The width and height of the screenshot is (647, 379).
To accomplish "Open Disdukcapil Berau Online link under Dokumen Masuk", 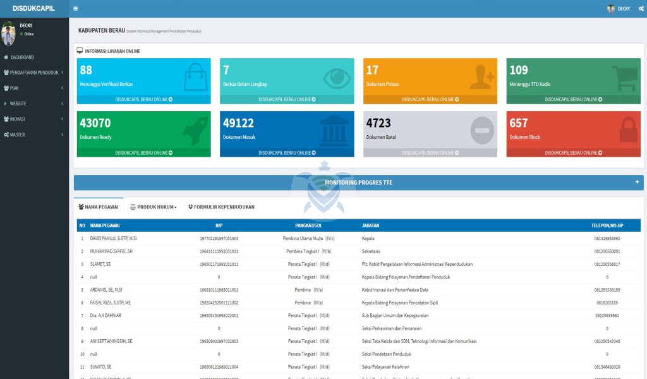I will click(x=287, y=153).
